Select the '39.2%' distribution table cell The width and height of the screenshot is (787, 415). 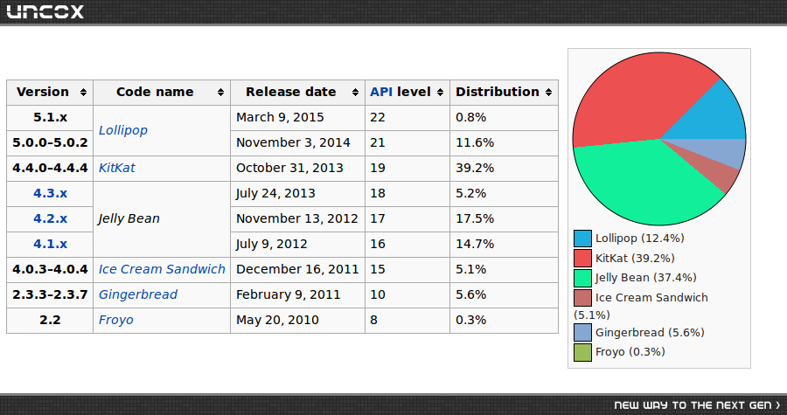pos(504,168)
